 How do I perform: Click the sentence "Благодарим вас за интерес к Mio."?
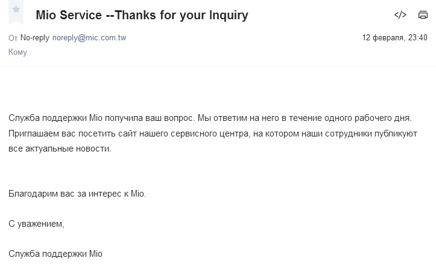tap(77, 194)
